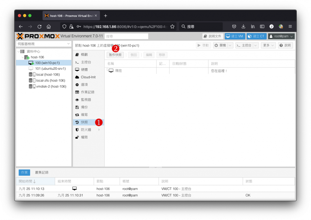Screen dimensions: 311x220
Task: Collapse the host-106 tree node
Action: 22,57
